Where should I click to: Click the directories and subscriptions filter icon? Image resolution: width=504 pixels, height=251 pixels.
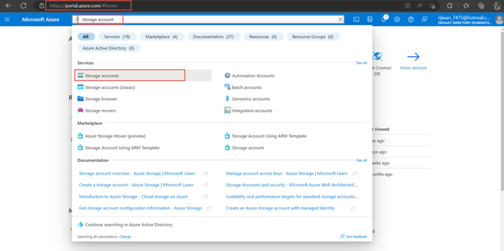pyautogui.click(x=370, y=20)
